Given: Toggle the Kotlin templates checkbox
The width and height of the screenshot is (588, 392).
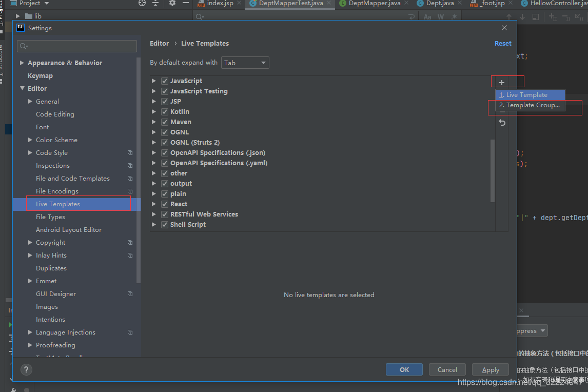Looking at the screenshot, I should [165, 112].
